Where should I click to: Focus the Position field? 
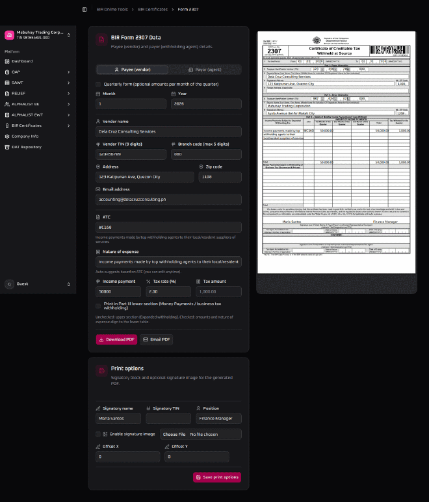pos(219,419)
